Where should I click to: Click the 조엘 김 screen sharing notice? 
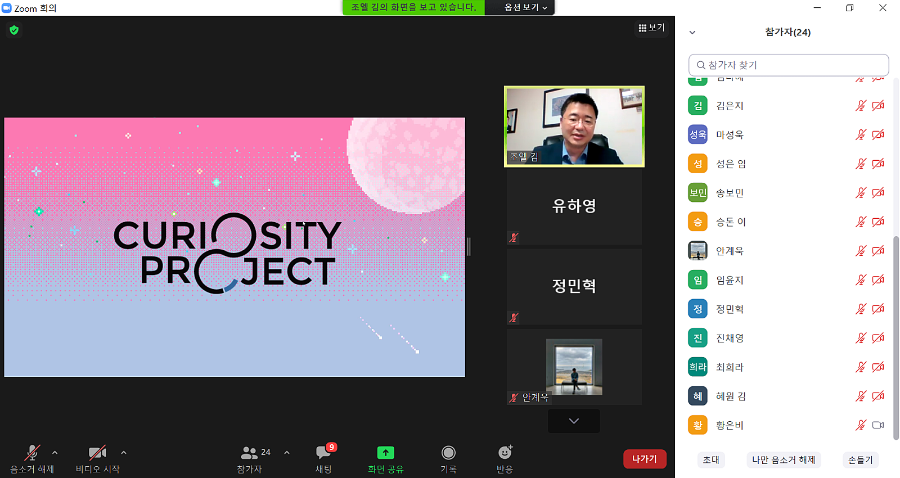point(413,7)
